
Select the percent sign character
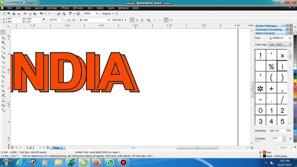271,66
